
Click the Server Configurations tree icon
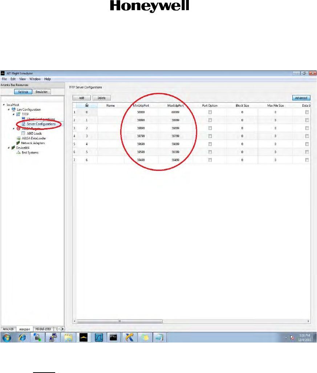click(24, 124)
